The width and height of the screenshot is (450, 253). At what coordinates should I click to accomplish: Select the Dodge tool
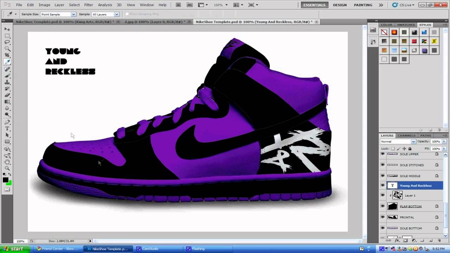[x=7, y=115]
